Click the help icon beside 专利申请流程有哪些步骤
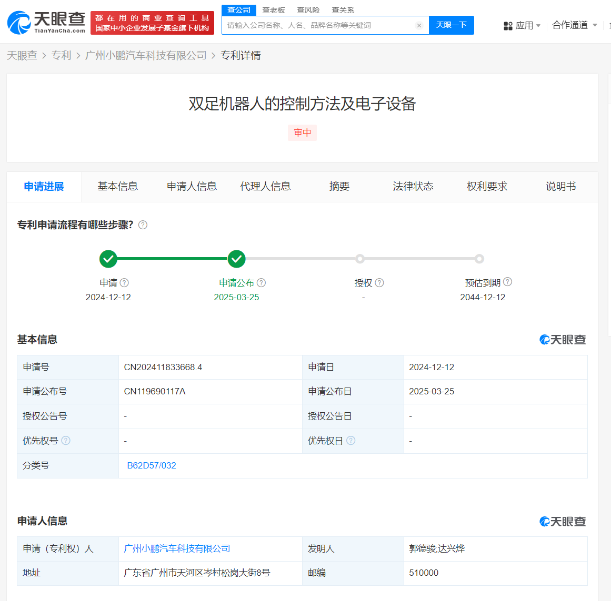 (143, 225)
